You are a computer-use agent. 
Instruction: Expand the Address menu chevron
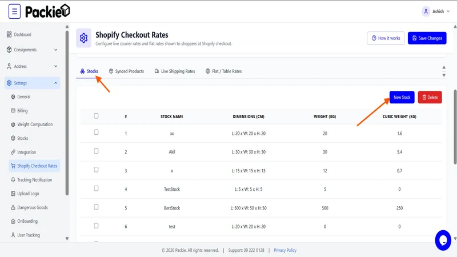pyautogui.click(x=55, y=66)
